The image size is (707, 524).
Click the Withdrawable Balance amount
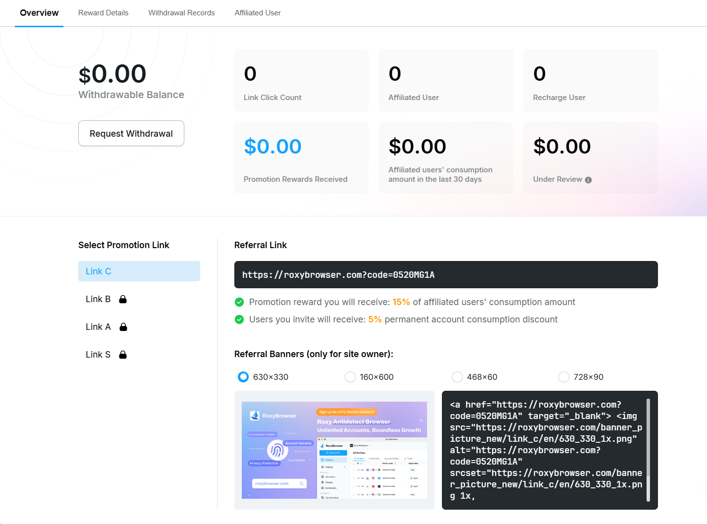[x=112, y=74]
